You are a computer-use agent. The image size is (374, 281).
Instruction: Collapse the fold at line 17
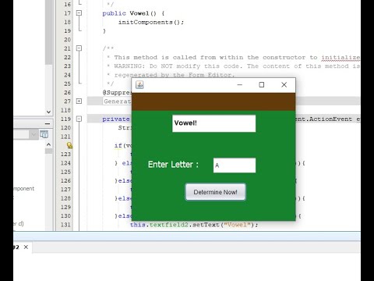[79, 12]
